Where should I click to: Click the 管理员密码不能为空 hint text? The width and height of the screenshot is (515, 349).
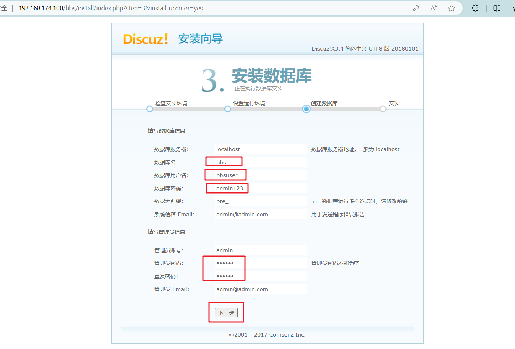pyautogui.click(x=335, y=263)
